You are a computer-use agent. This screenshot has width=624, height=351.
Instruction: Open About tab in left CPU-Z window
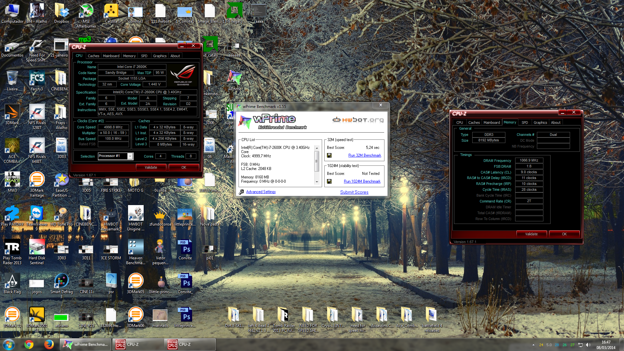click(x=175, y=56)
